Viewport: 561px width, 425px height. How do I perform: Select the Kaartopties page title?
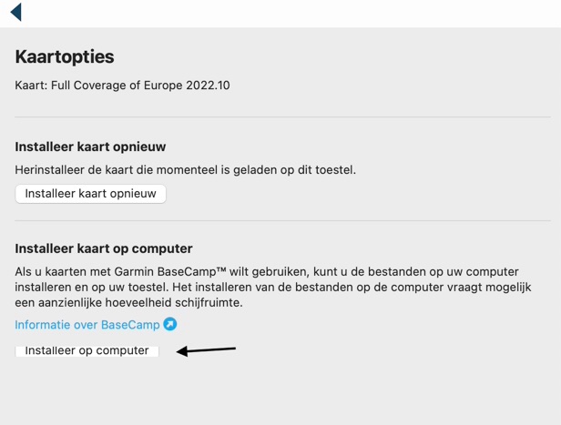[65, 56]
